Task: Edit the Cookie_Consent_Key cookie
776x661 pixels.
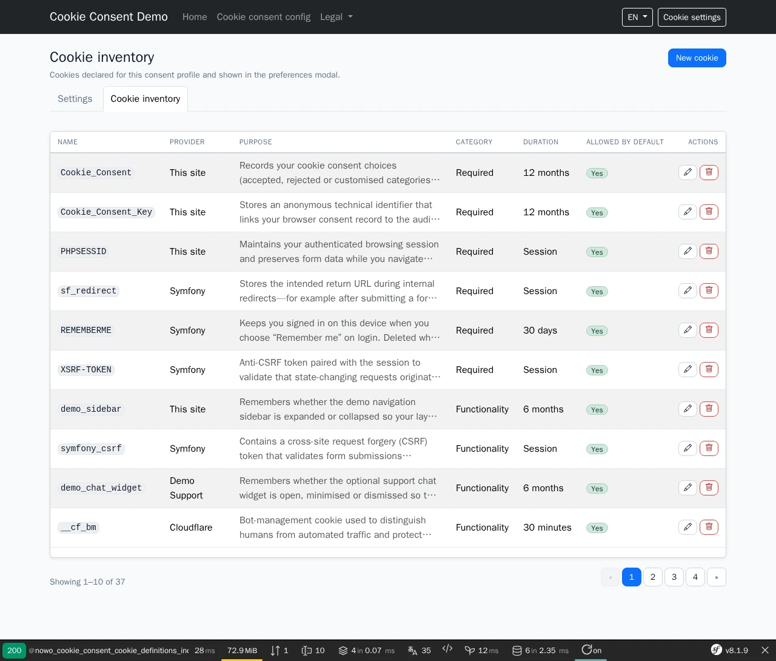Action: (x=687, y=212)
